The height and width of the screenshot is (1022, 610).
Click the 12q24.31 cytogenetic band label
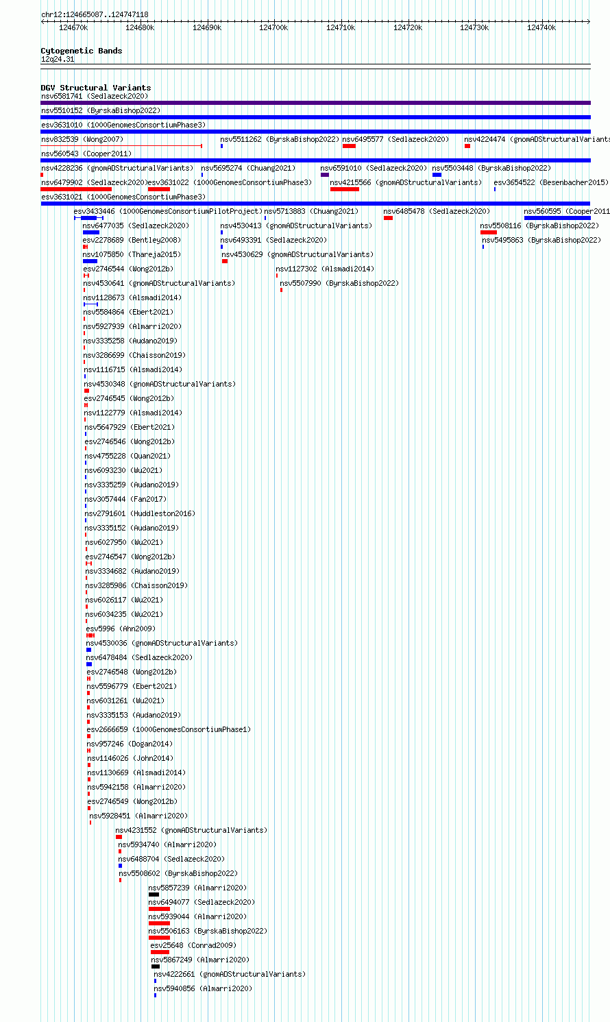tap(58, 59)
